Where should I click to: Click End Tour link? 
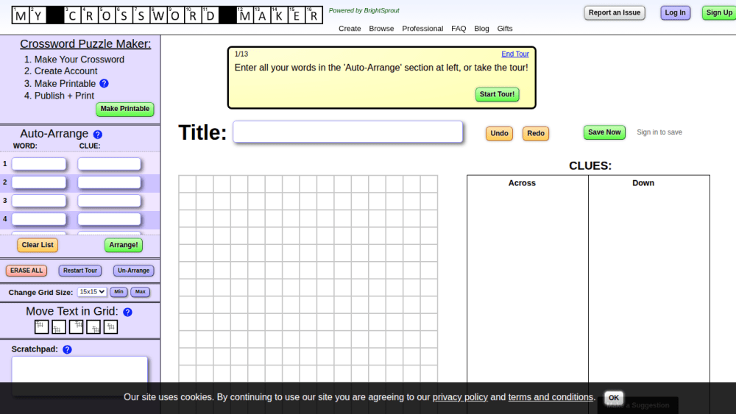[515, 54]
